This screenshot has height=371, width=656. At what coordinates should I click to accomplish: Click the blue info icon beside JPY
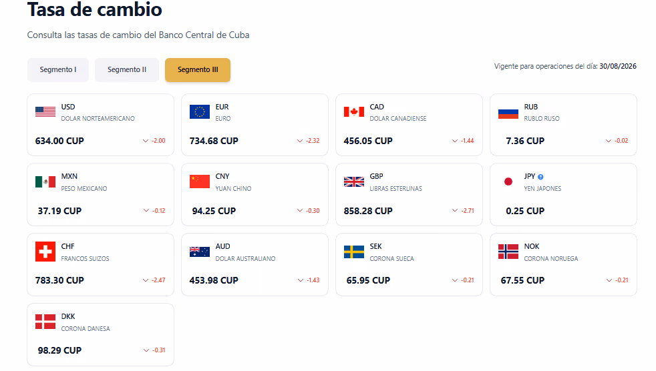tap(540, 177)
